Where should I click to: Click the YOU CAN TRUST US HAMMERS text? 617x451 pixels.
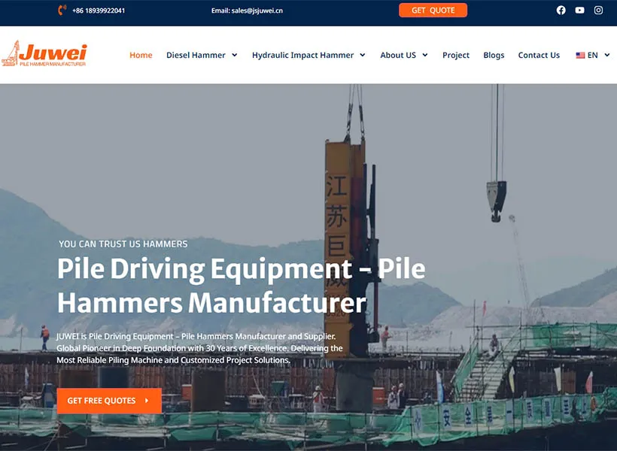coord(123,244)
